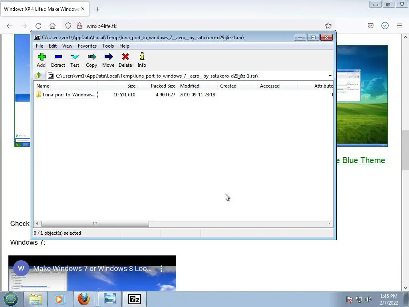
Task: Select the 2010-09-11 23:18 modified cell
Action: coord(197,95)
